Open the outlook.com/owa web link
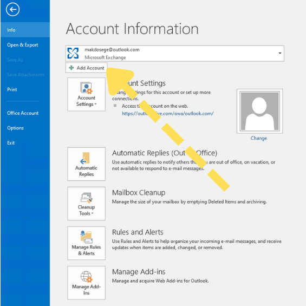The image size is (306, 306). [x=168, y=113]
